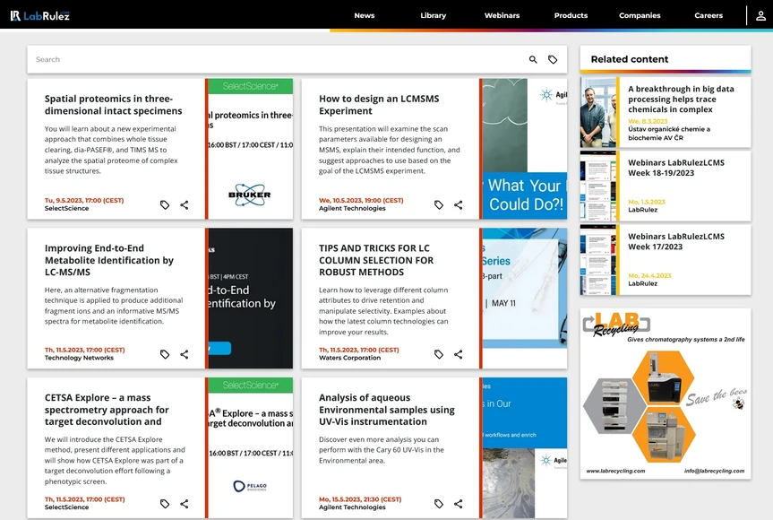
Task: Open 'How to design an LCMSMS Experiment' title
Action: (x=379, y=105)
